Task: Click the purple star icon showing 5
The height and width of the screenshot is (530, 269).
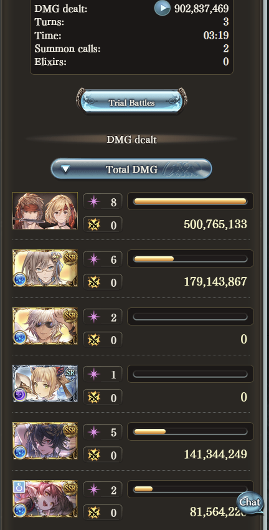Action: pyautogui.click(x=94, y=432)
